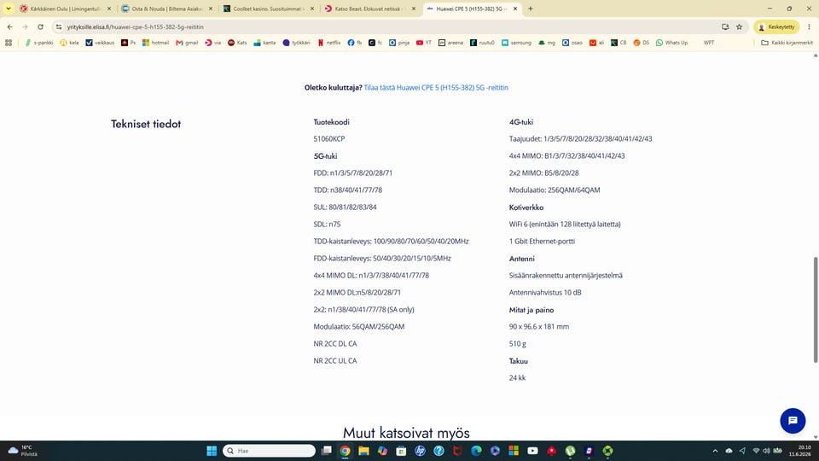Open the pinja bookmark
Screen dimensions: 819x461
pyautogui.click(x=399, y=43)
